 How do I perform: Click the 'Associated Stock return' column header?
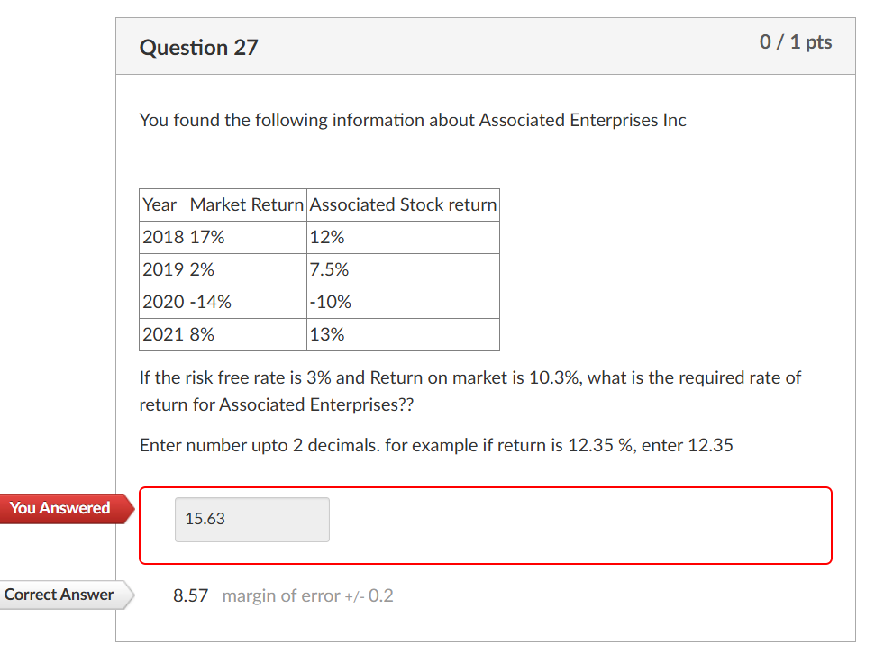[402, 204]
